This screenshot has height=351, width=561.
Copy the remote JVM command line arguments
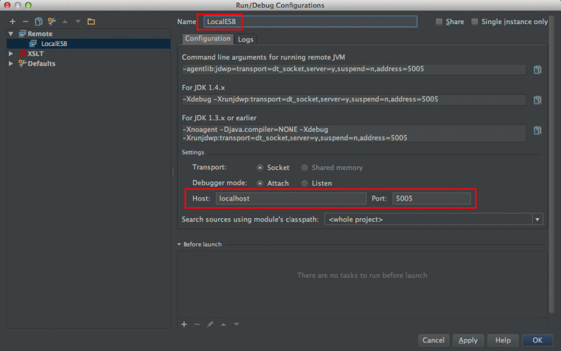(x=537, y=69)
